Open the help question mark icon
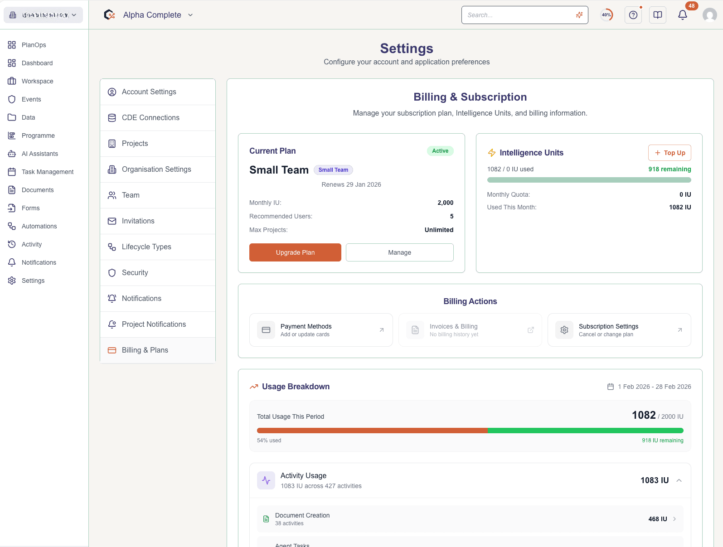The width and height of the screenshot is (723, 547). (633, 15)
